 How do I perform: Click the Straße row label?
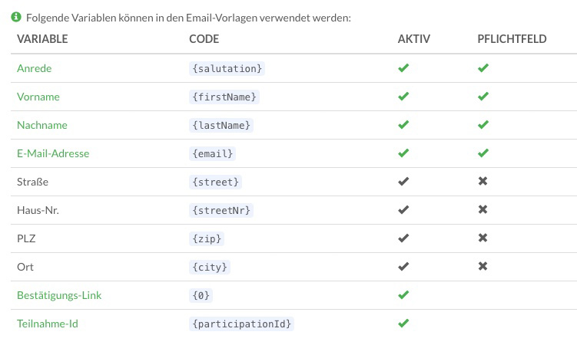click(32, 182)
